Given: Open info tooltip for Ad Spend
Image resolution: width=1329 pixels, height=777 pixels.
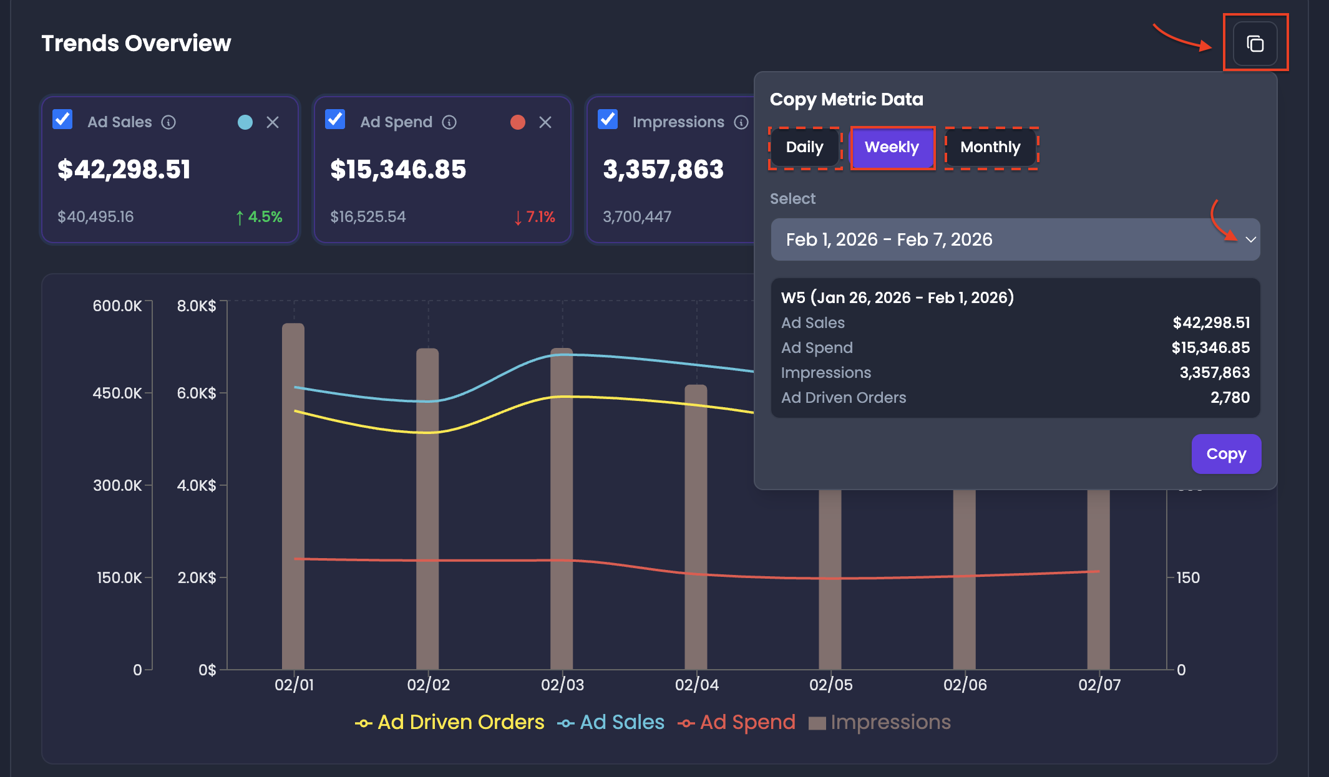Looking at the screenshot, I should pos(449,122).
